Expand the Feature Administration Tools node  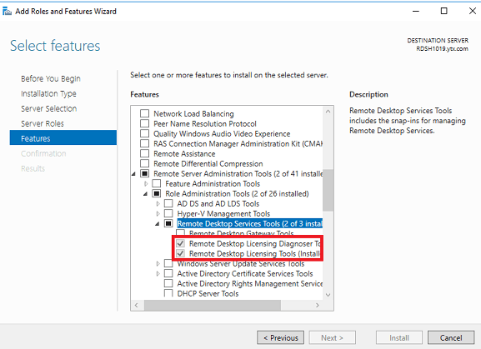tap(146, 184)
